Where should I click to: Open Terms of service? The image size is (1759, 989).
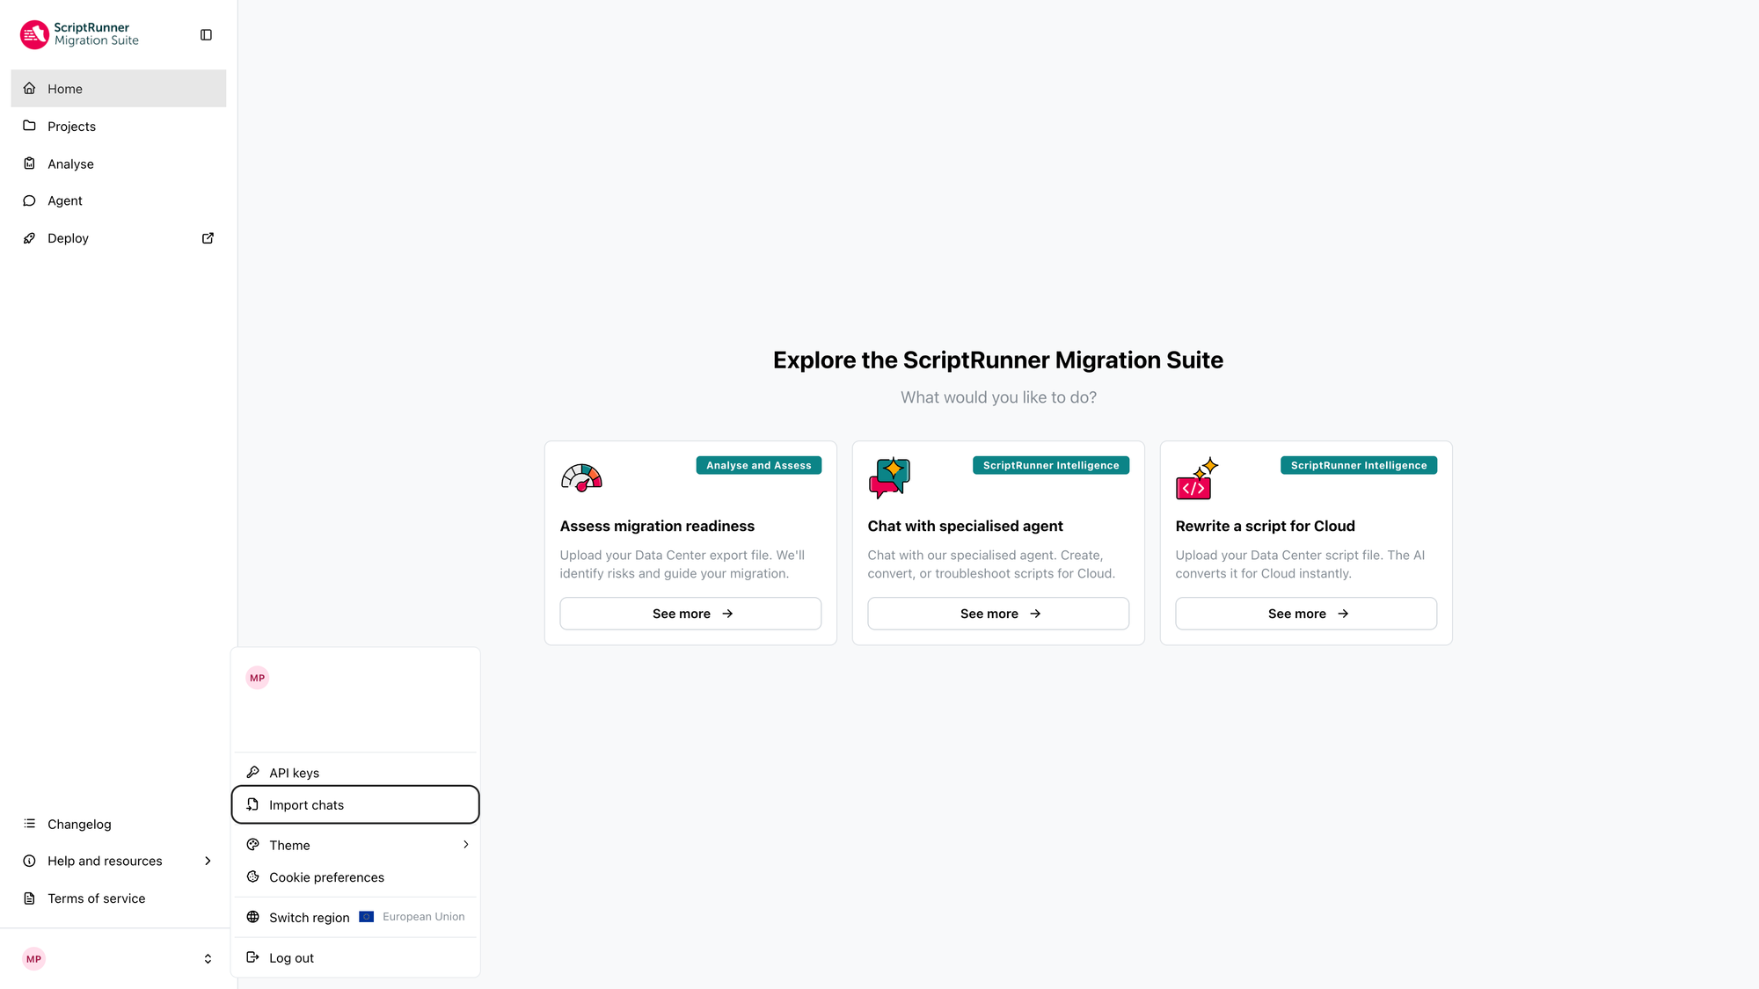(x=119, y=898)
